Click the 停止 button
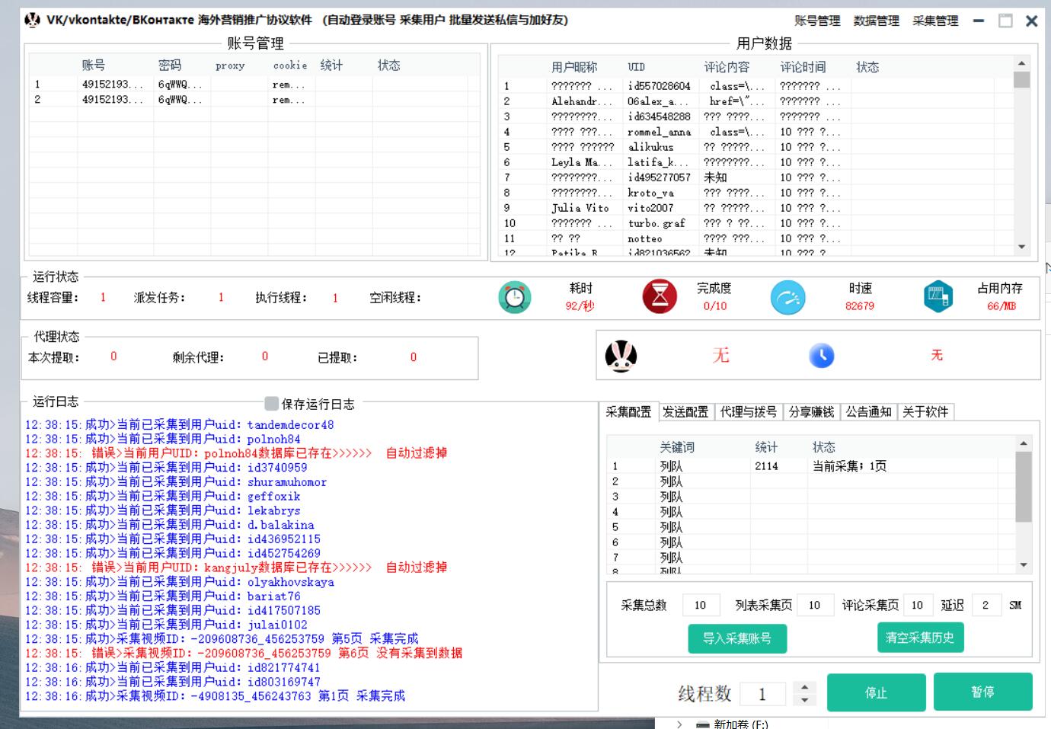1051x729 pixels. [x=876, y=692]
